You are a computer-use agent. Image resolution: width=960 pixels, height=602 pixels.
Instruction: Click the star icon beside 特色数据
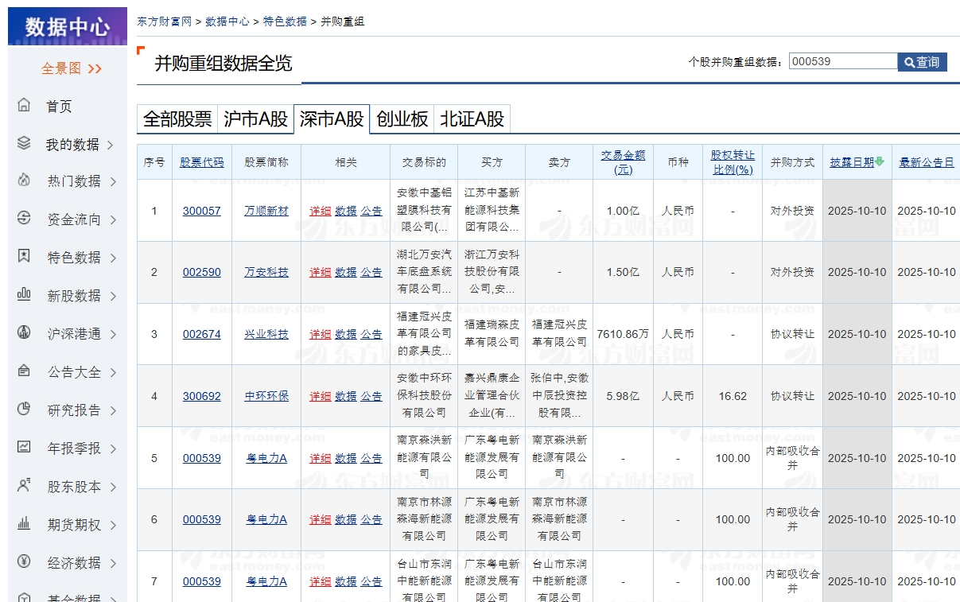coord(24,257)
